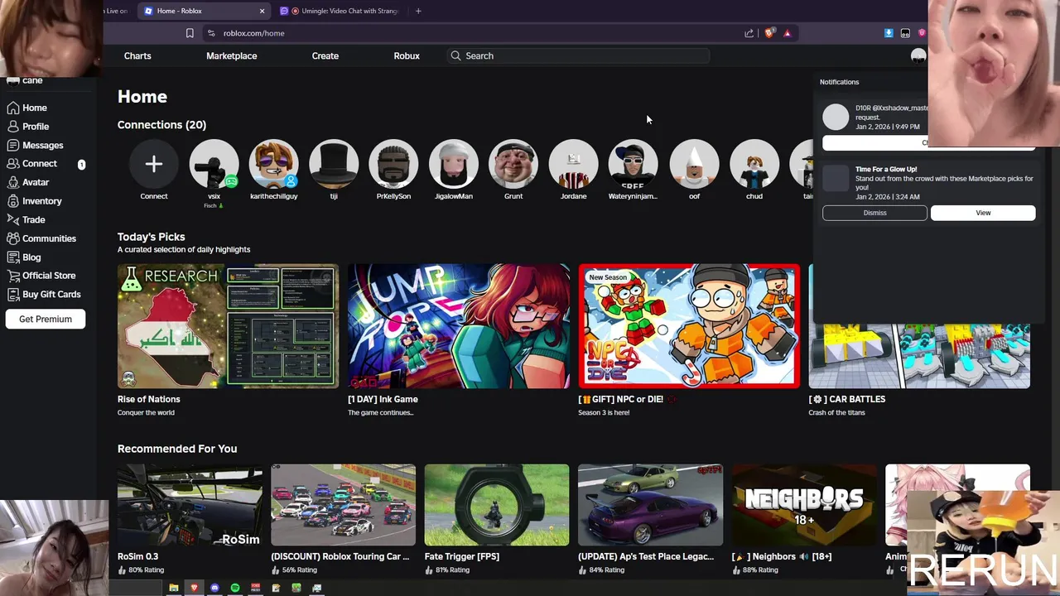Image resolution: width=1060 pixels, height=596 pixels.
Task: Click the Roblox search field
Action: [578, 55]
